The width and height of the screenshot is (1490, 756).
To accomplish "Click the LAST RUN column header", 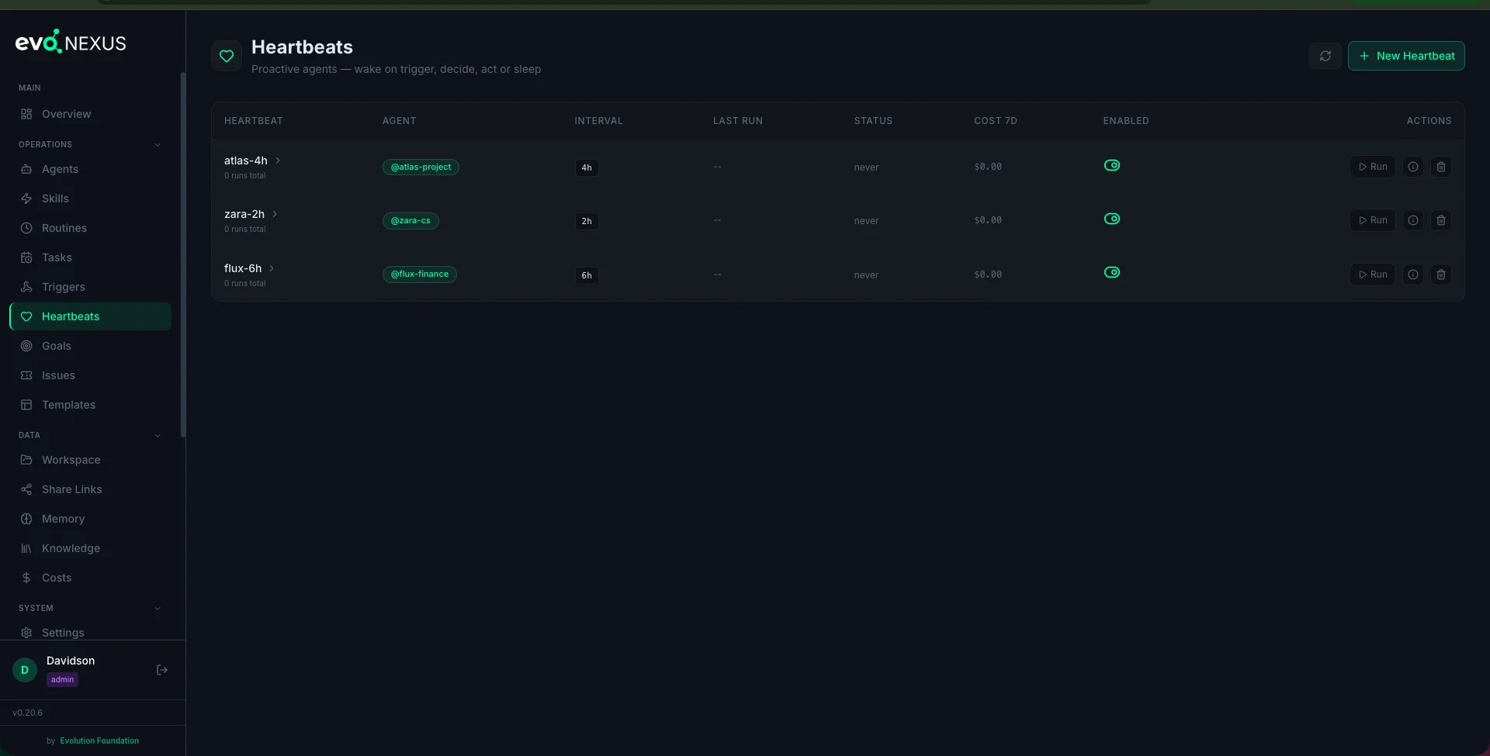I will (738, 121).
